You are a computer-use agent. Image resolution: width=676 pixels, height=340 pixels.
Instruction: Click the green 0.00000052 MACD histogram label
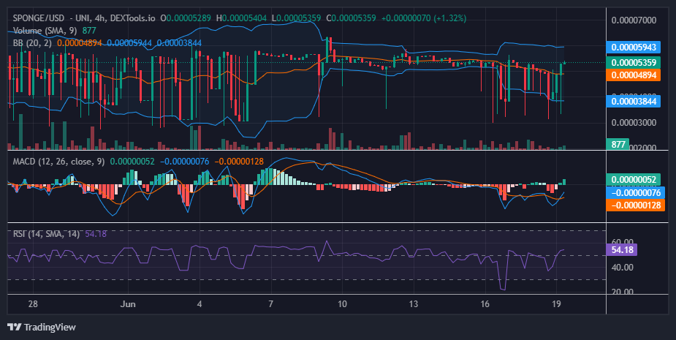pyautogui.click(x=634, y=179)
